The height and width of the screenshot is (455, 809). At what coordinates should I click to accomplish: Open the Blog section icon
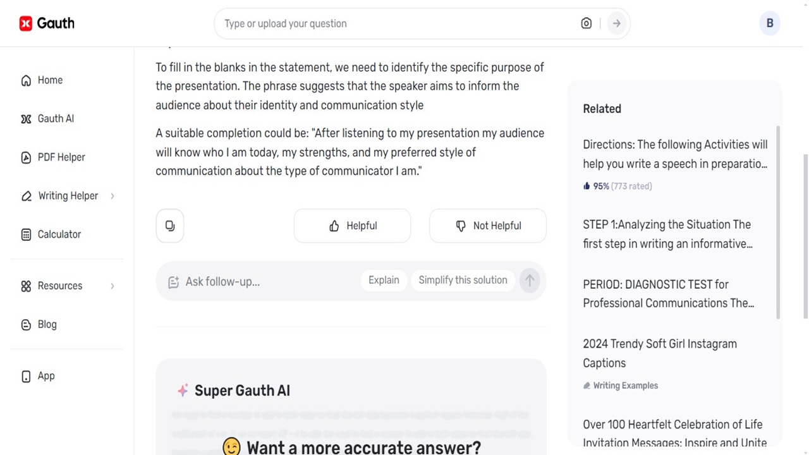coord(26,324)
